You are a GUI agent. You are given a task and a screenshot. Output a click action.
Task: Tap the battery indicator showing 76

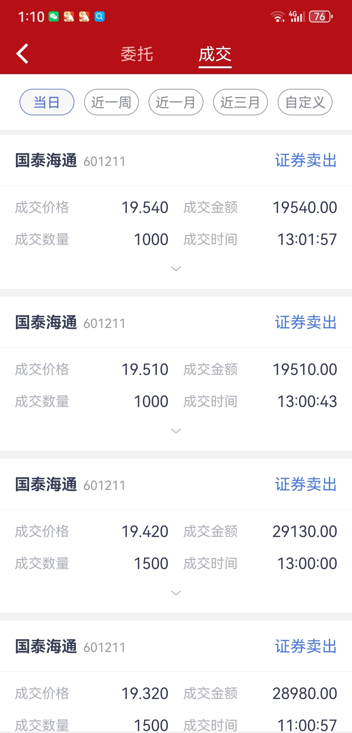pos(321,16)
